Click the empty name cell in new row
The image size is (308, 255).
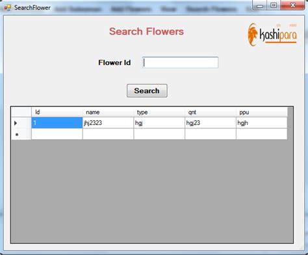click(x=108, y=134)
